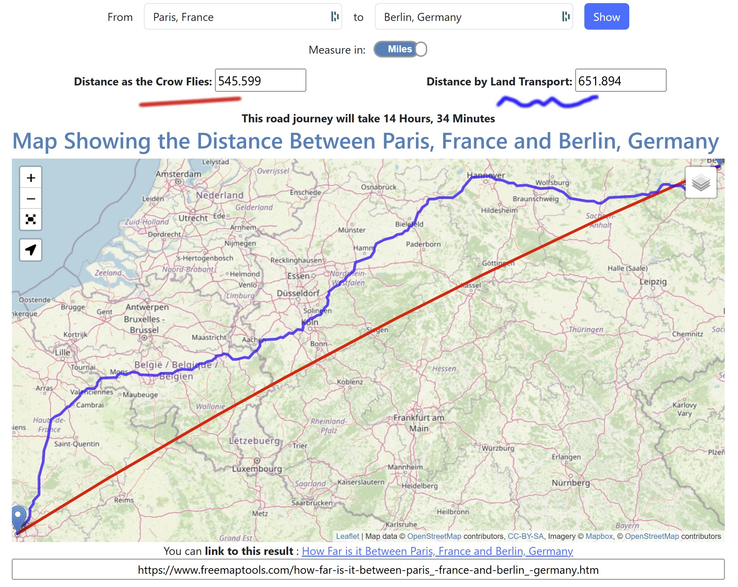Click the icon inside the to field

coord(566,16)
